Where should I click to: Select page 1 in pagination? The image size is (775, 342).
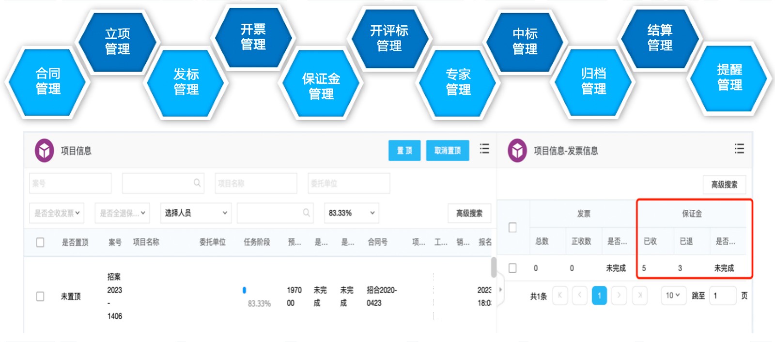tap(599, 295)
